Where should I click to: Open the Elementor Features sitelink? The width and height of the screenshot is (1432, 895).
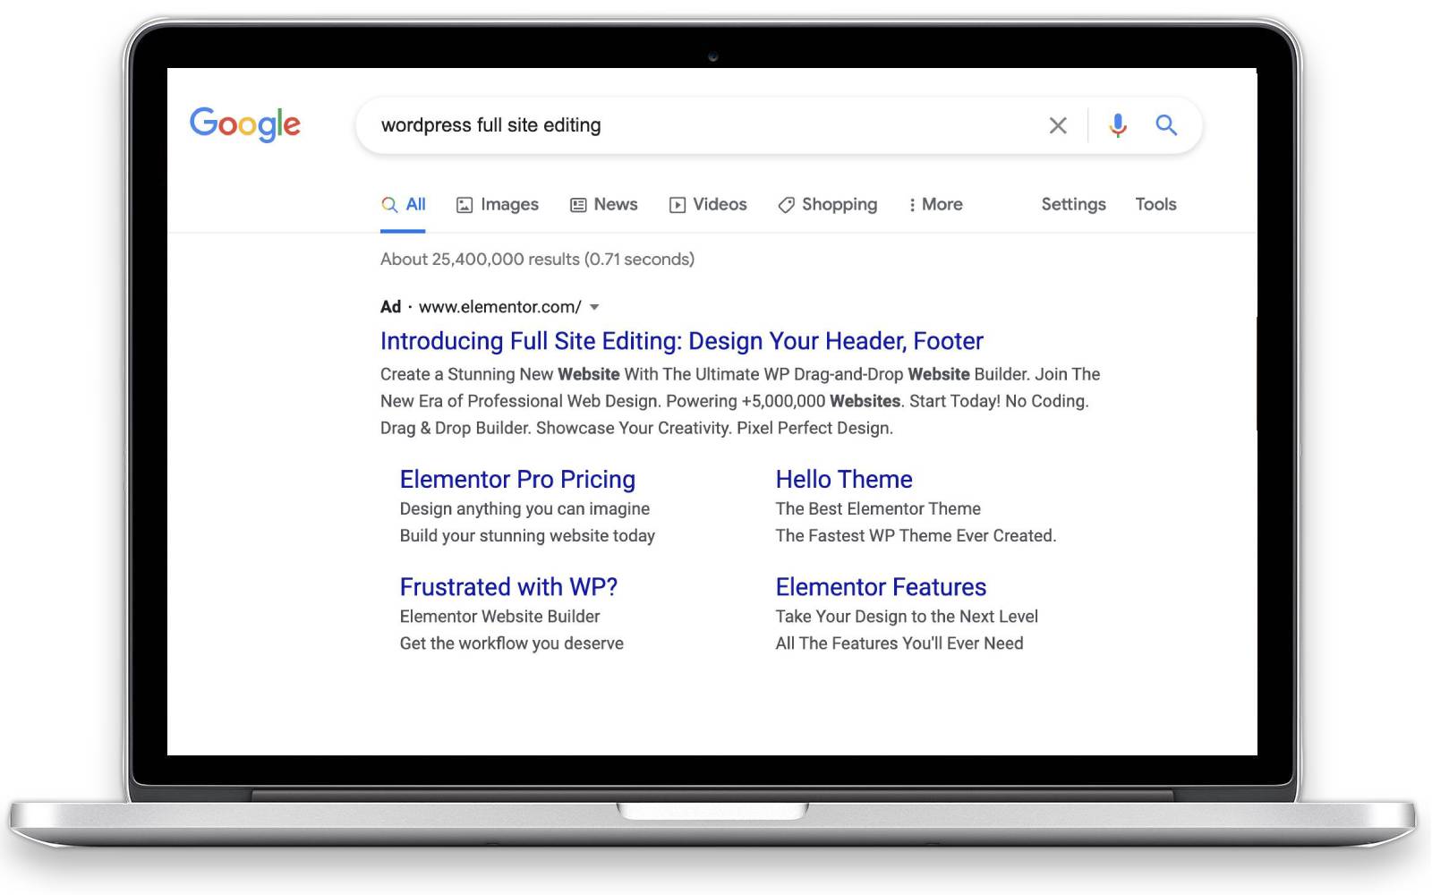(881, 587)
